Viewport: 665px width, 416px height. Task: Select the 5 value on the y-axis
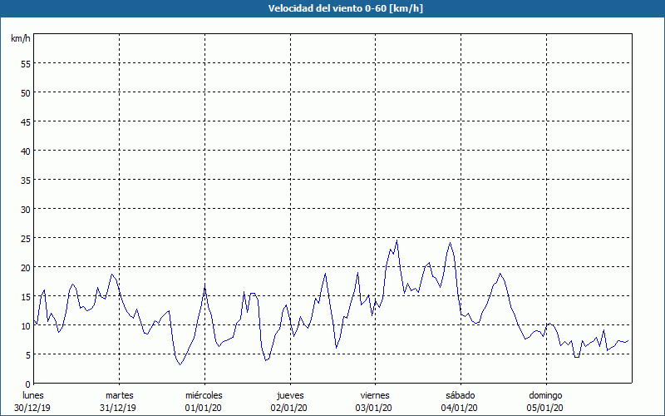point(28,355)
